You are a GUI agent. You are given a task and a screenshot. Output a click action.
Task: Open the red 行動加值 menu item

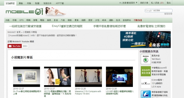point(138,20)
